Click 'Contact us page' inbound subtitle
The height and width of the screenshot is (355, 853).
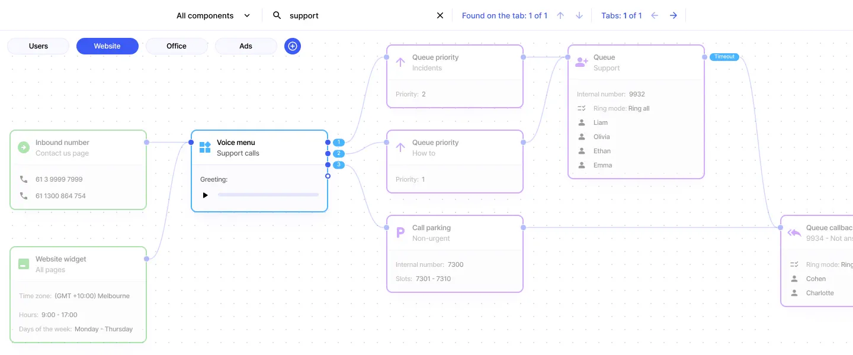(x=62, y=153)
